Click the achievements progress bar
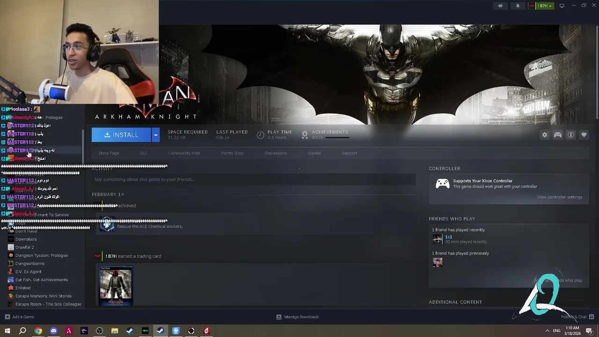 337,138
